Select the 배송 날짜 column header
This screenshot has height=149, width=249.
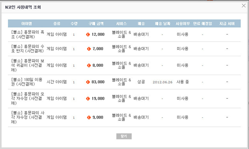click(163, 24)
